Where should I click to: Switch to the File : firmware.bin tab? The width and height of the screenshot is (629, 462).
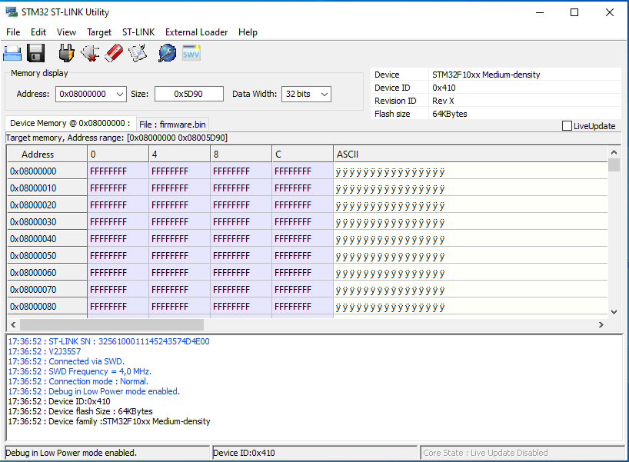point(172,125)
